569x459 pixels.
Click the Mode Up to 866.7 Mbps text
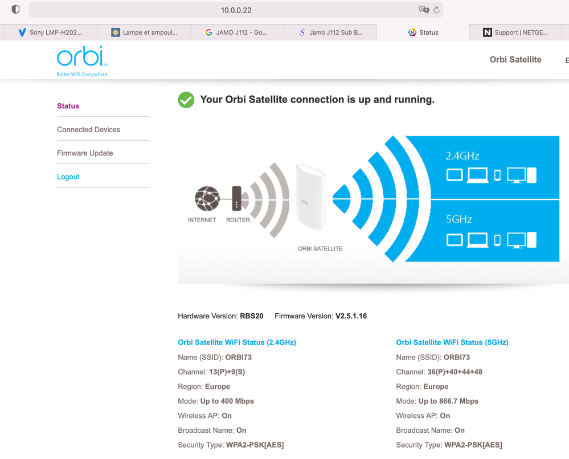coord(437,401)
